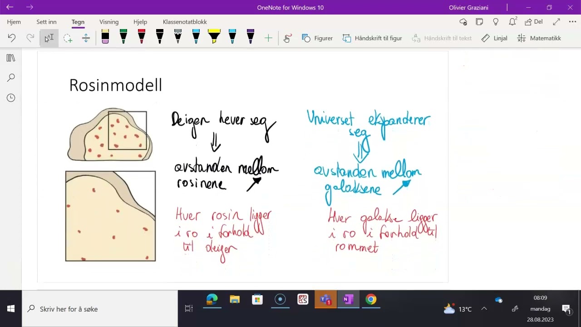Select light blue pen beside the pencil
The height and width of the screenshot is (327, 581).
196,37
